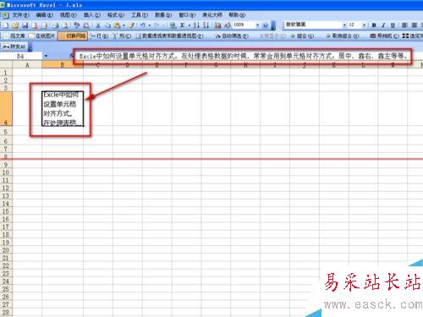Screen dimensions: 423x317
Task: Click the Print Preview icon
Action: coord(65,25)
